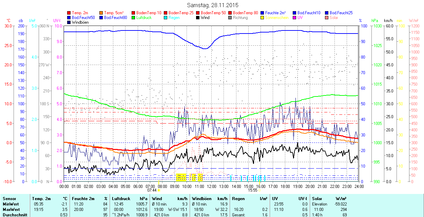Click the red Temp. 2m legend swatch
Image resolution: width=424 pixels, height=217 pixels.
tap(69, 13)
